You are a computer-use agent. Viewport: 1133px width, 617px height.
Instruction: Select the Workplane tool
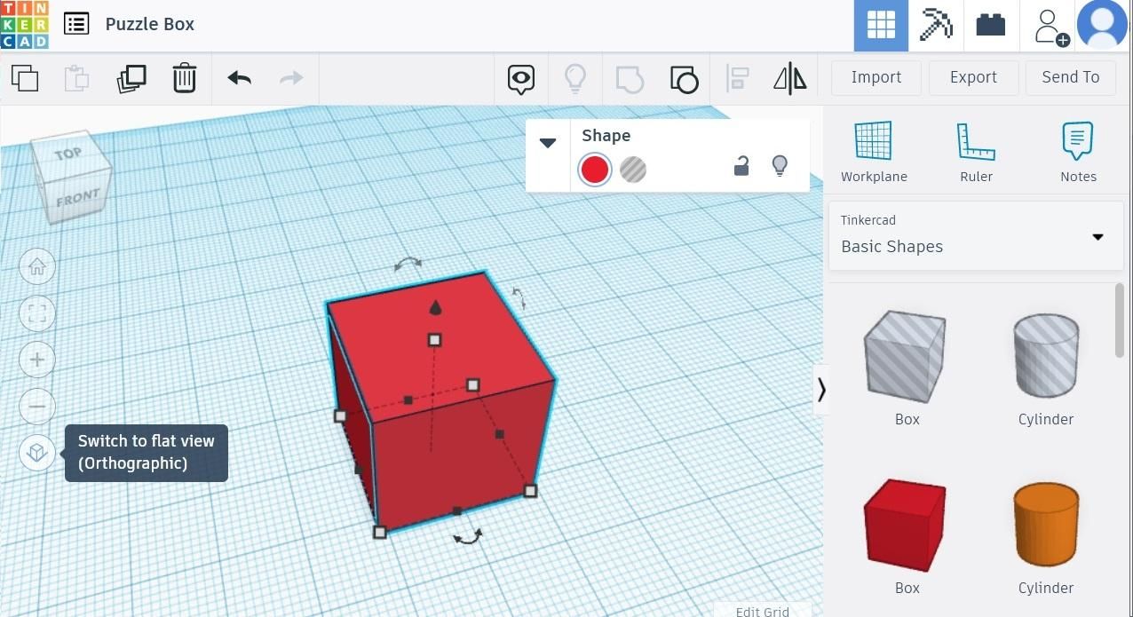873,151
